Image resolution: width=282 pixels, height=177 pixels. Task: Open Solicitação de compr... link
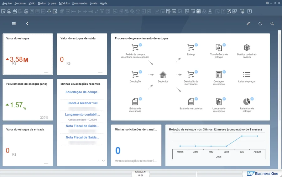tap(82, 92)
